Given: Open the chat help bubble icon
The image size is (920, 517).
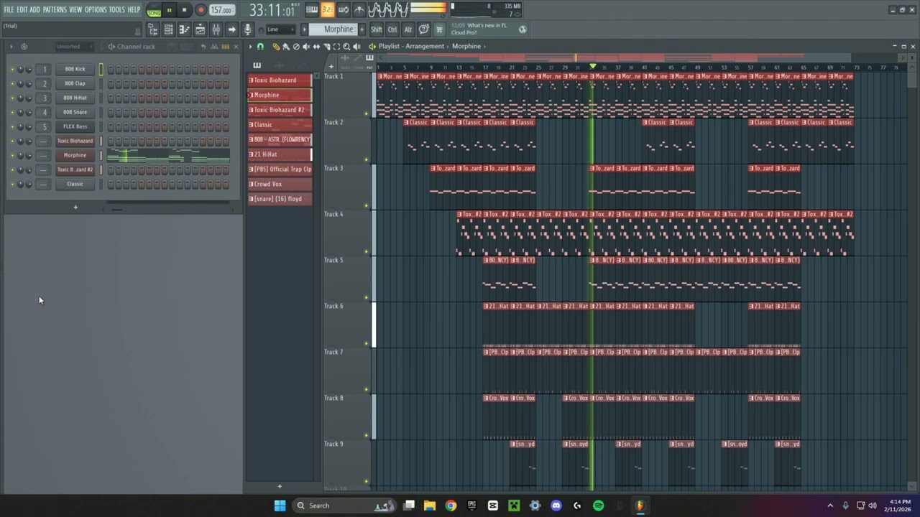Looking at the screenshot, I should pyautogui.click(x=424, y=29).
